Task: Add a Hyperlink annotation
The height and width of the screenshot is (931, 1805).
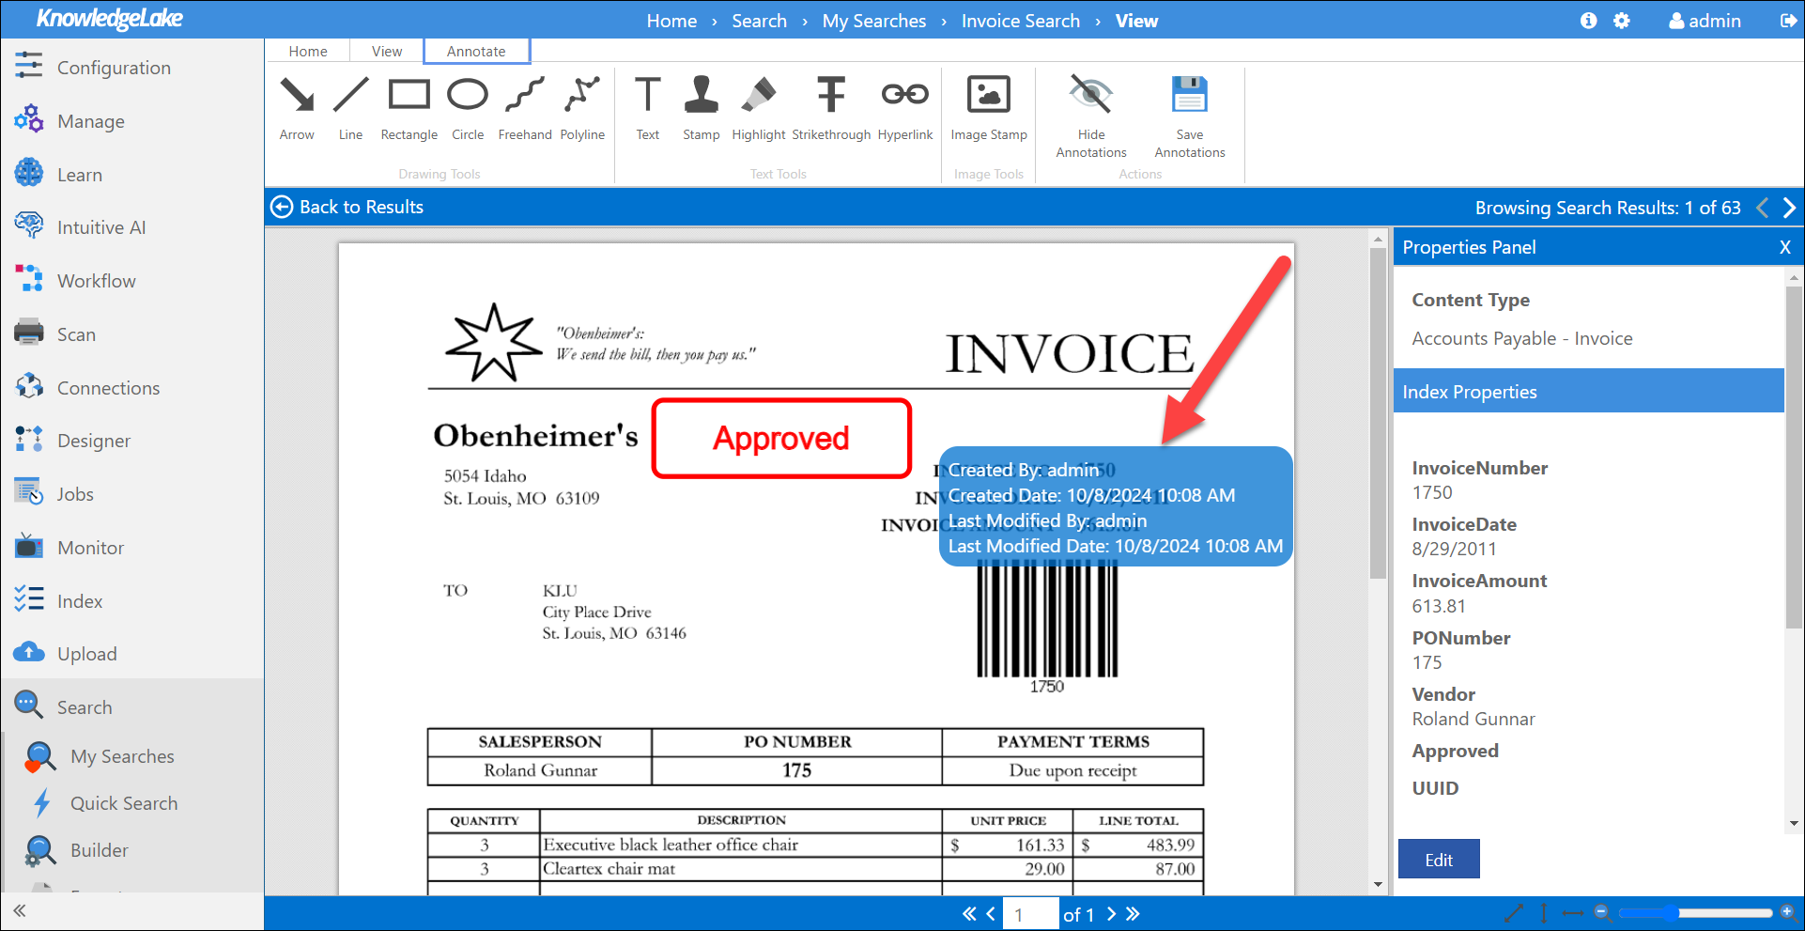Action: point(905,108)
